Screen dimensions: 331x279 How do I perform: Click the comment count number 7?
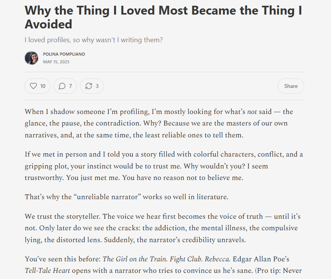pyautogui.click(x=71, y=86)
